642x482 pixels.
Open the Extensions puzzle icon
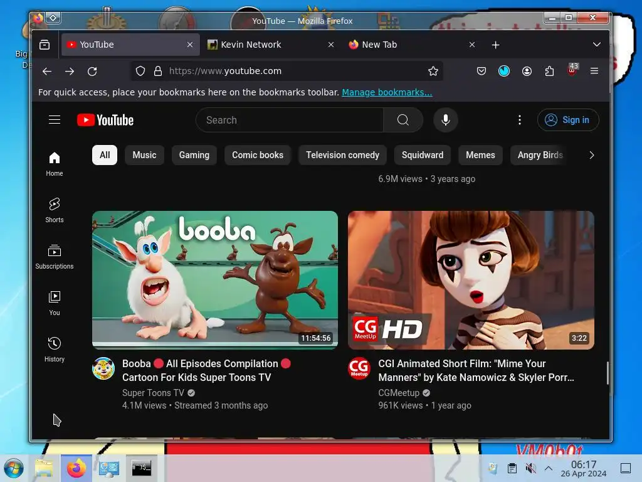pyautogui.click(x=549, y=72)
